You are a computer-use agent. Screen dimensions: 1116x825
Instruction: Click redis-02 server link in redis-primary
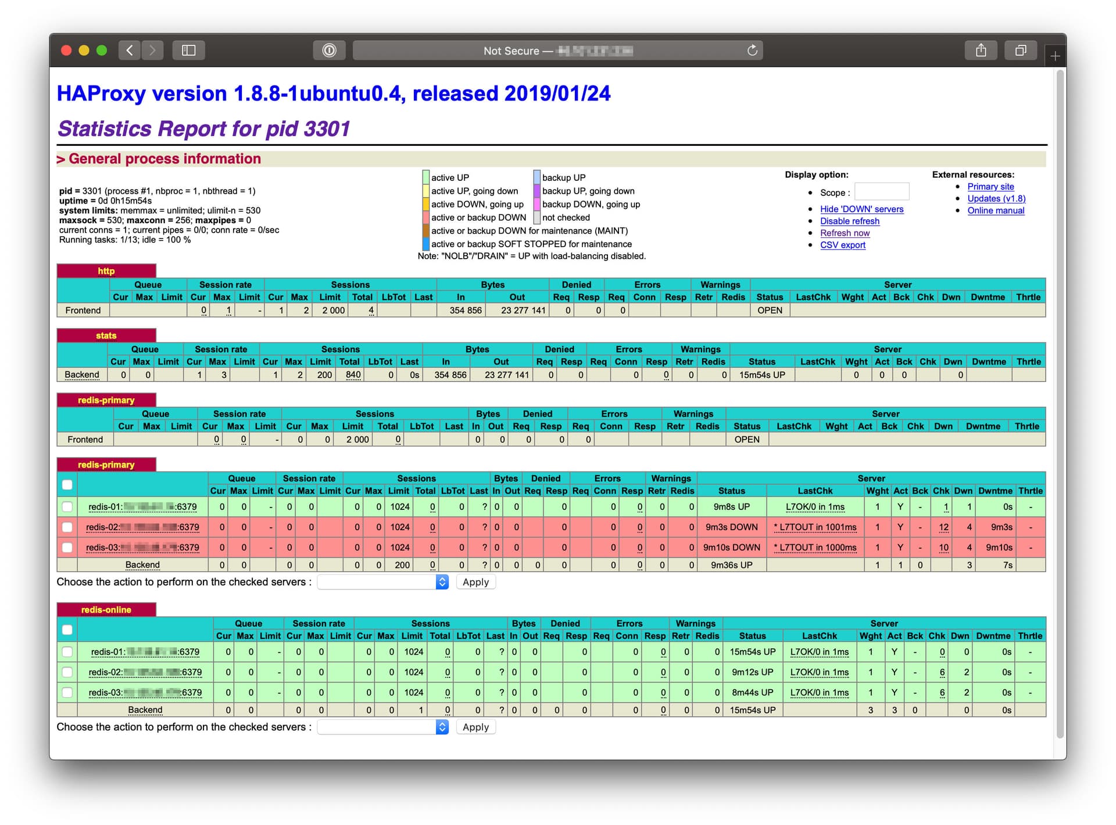coord(142,527)
